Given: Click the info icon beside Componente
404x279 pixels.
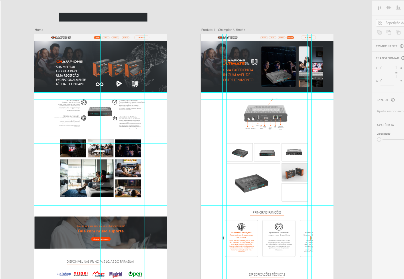Looking at the screenshot, I should 401,46.
